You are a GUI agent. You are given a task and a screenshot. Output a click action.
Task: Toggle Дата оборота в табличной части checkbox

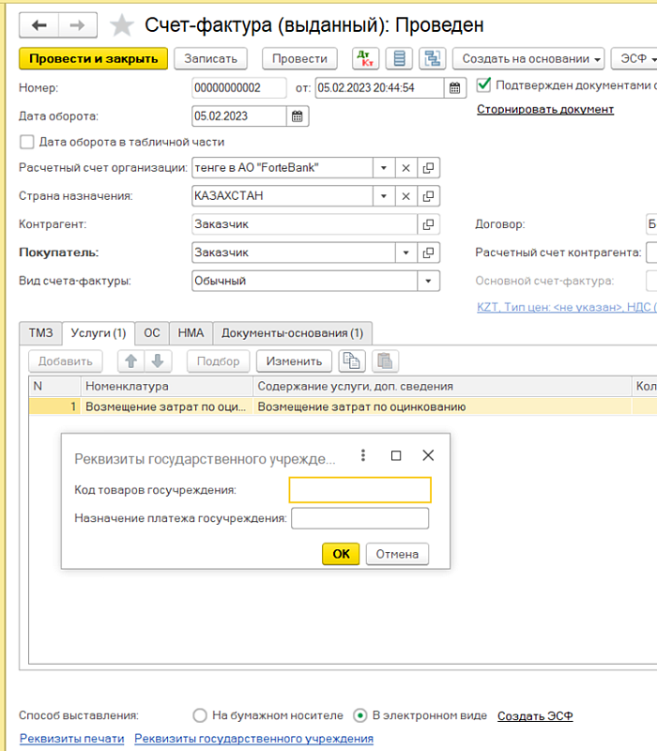tap(27, 143)
